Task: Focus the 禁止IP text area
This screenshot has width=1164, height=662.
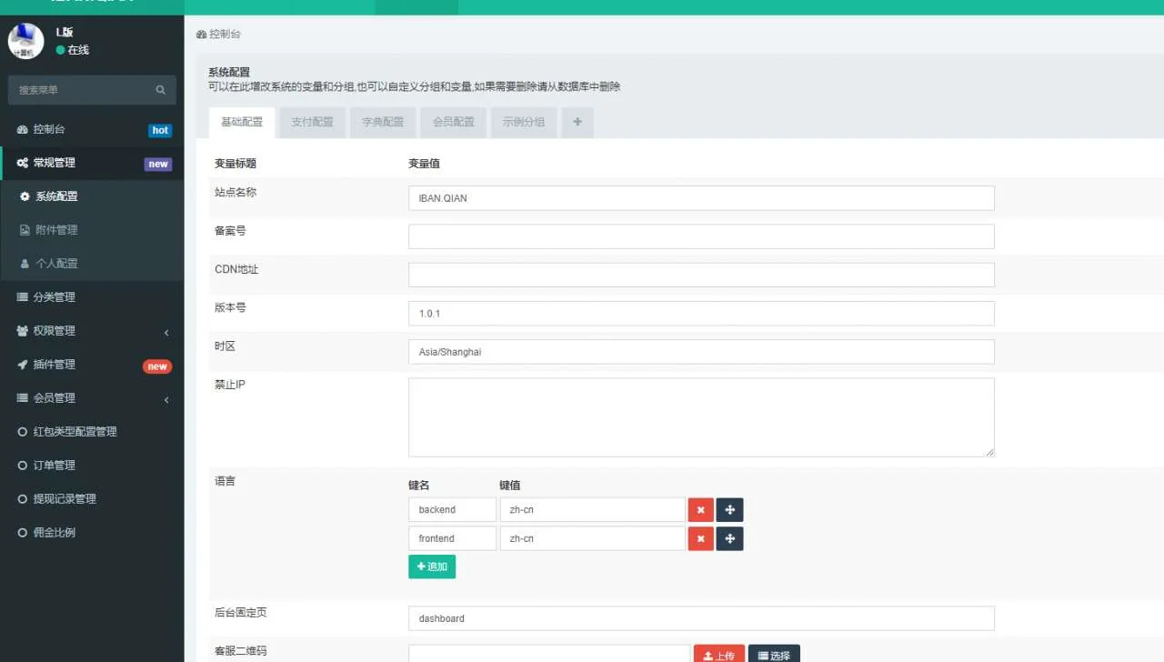Action: 700,417
